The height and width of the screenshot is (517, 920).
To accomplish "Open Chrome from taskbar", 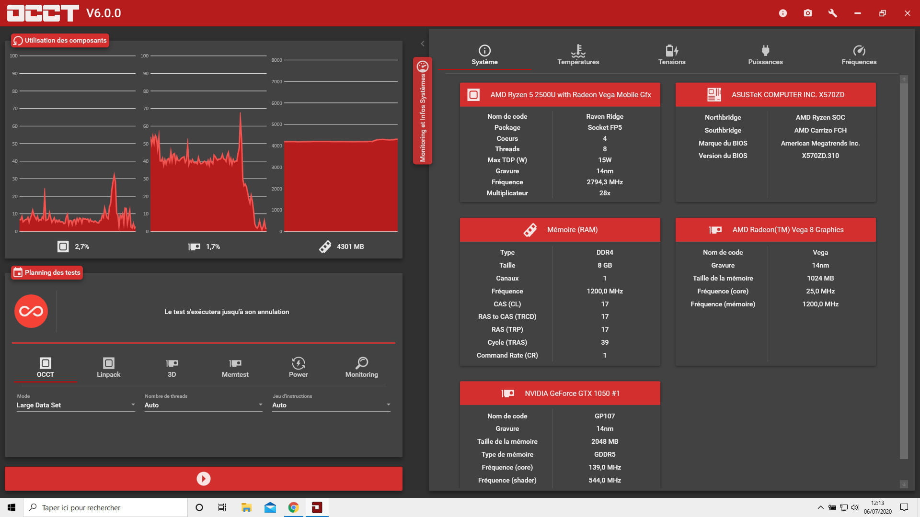I will click(294, 507).
